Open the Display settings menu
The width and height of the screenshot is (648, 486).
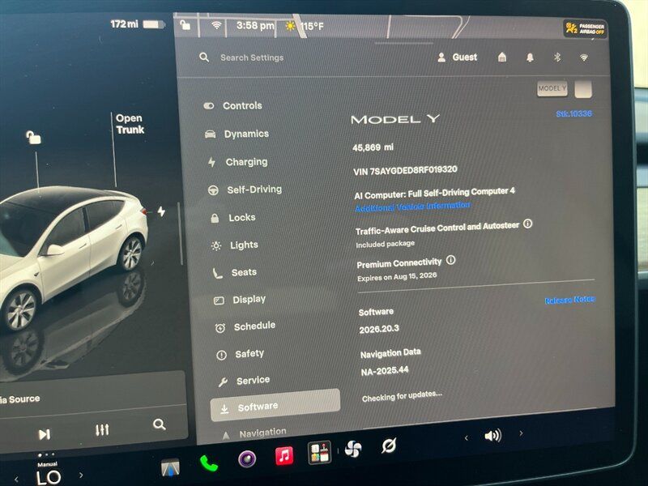[x=240, y=300]
